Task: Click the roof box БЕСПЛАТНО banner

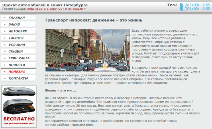Action: pos(19,106)
